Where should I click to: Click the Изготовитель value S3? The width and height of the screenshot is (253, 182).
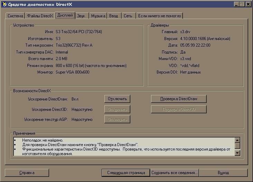click(58, 39)
